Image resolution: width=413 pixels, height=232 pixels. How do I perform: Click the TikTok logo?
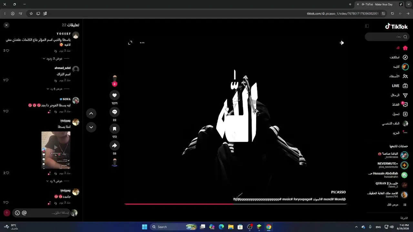(x=396, y=26)
